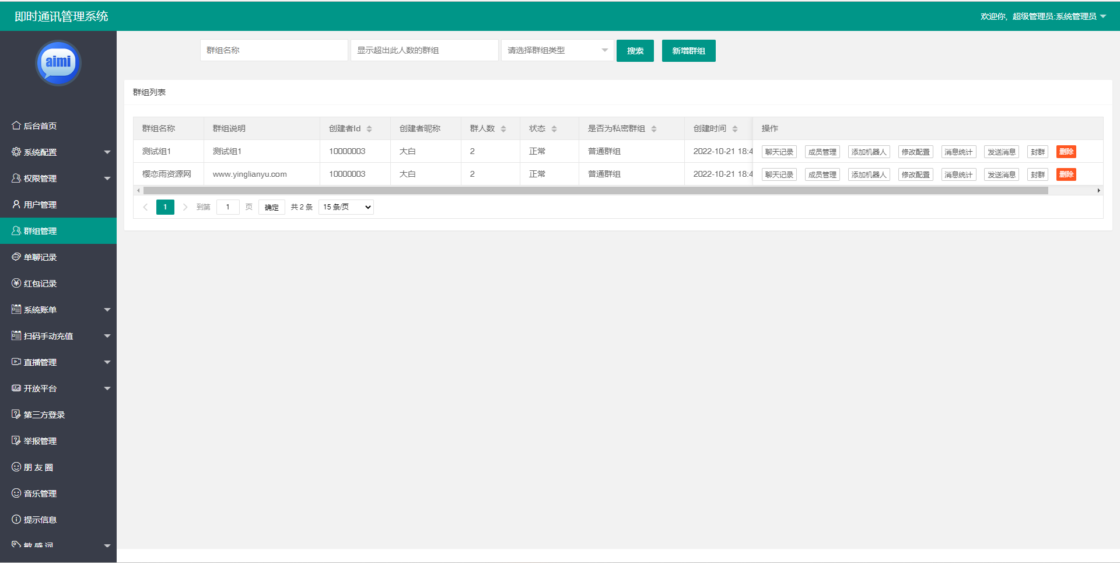This screenshot has height=563, width=1120.
Task: Click the edit icon beside 第三方登录
Action: coord(16,414)
